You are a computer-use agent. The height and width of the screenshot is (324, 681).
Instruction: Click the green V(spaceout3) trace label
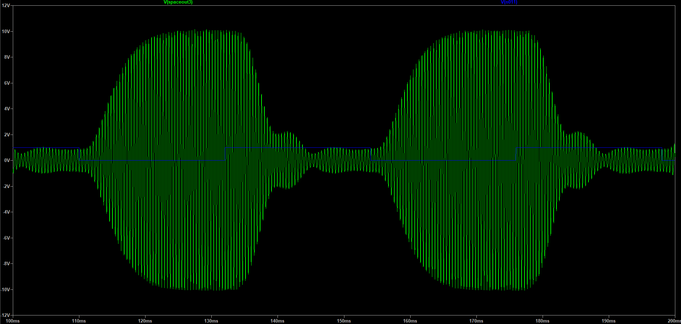click(178, 2)
